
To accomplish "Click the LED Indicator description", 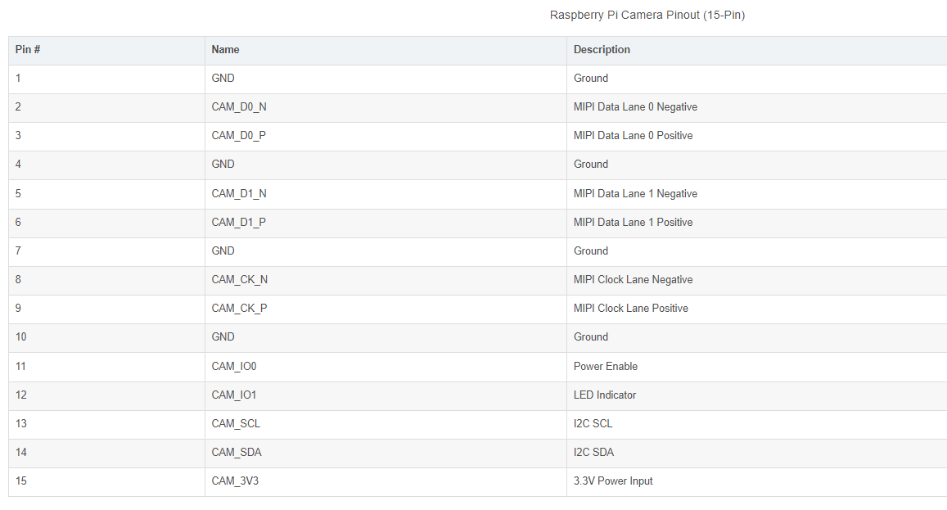I will (605, 395).
